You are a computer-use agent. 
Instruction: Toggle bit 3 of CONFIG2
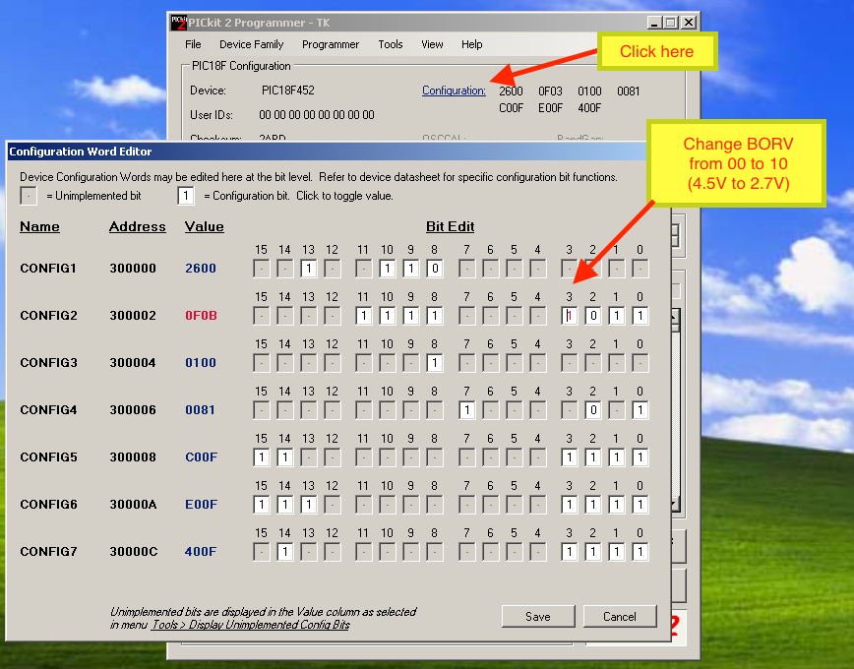[570, 316]
